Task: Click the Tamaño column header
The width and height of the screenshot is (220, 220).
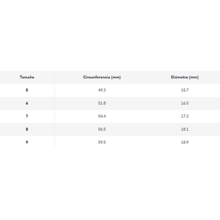Action: [27, 77]
